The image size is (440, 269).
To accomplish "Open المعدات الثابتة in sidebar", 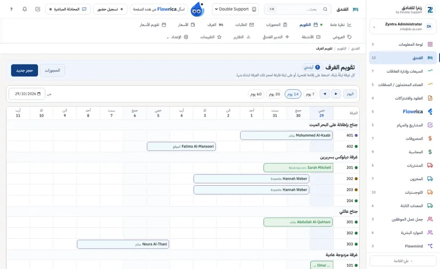I will [403, 206].
